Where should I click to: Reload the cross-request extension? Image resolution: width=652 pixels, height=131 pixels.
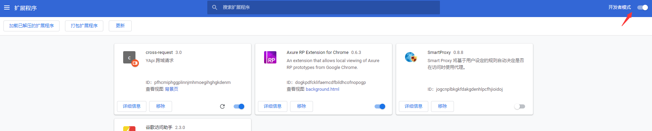pos(222,106)
